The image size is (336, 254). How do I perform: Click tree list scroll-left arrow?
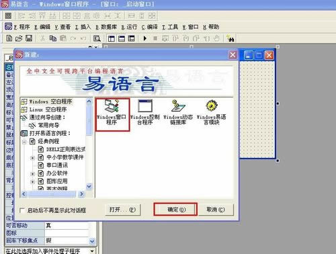pyautogui.click(x=24, y=194)
